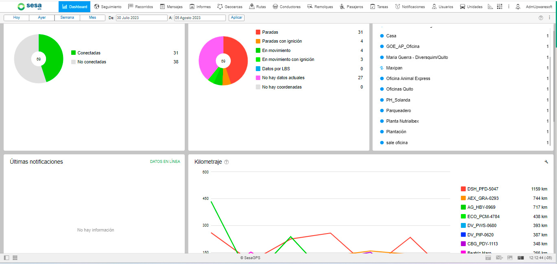
Task: Click the orange Paradas con ignición swatch
Action: [x=258, y=41]
